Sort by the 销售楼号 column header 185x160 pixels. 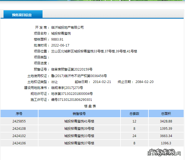79,114
